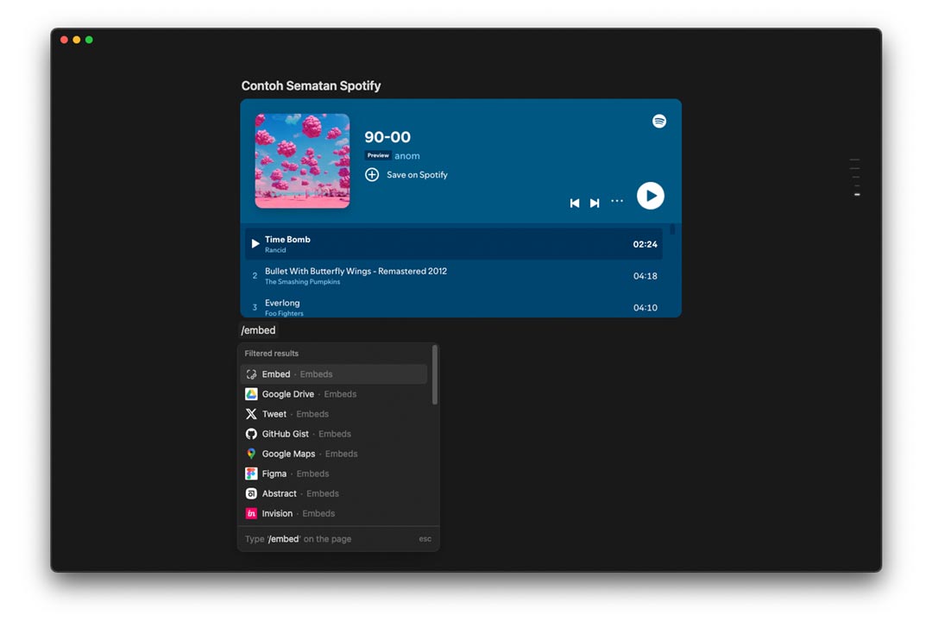Skip to the next track
932x621 pixels.
click(x=595, y=203)
